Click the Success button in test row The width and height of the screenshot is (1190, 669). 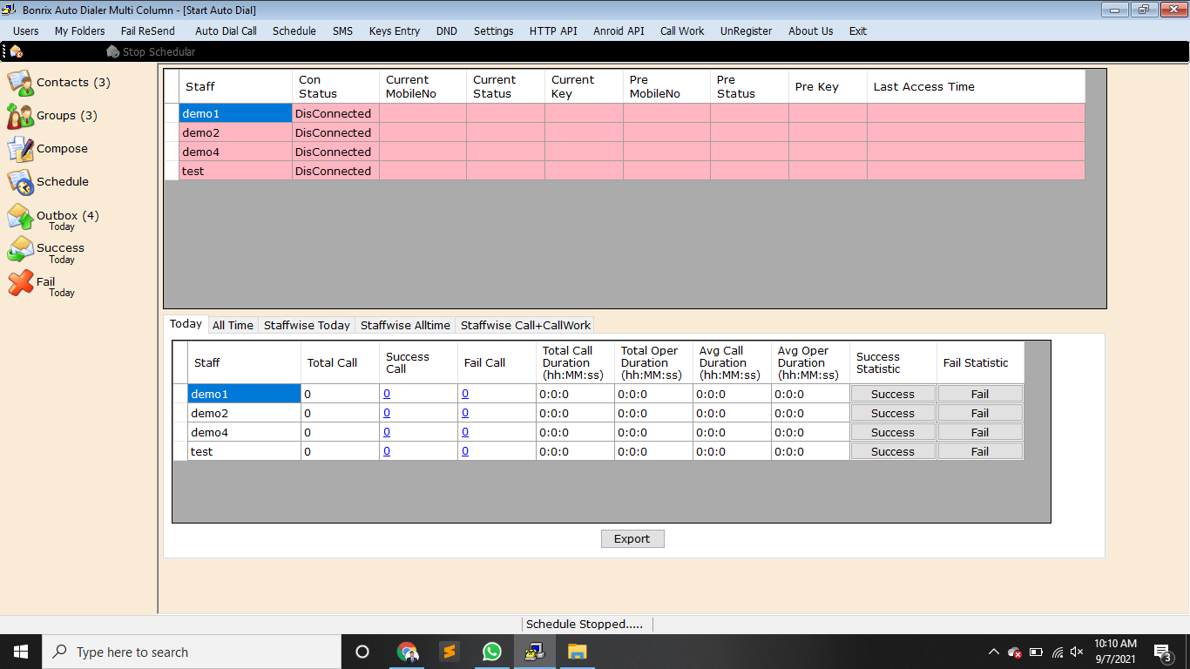pyautogui.click(x=893, y=452)
